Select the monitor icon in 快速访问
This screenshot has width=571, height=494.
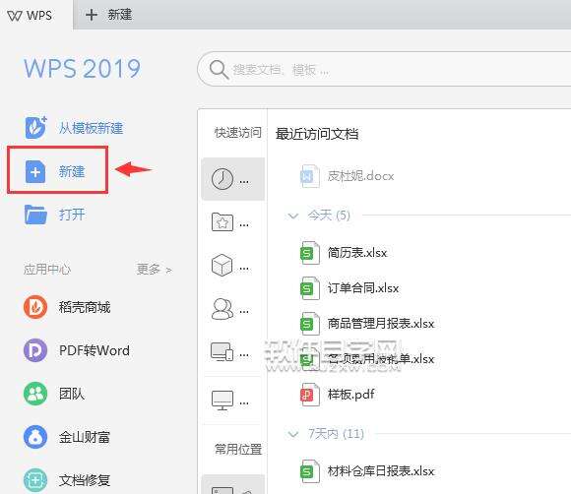coord(222,401)
